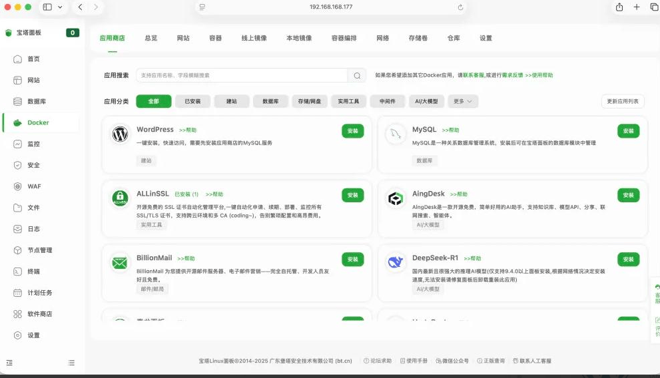The width and height of the screenshot is (660, 378).
Task: Install AingDesk with its 安装 button
Action: (629, 195)
